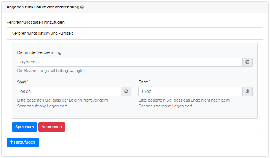Cancel with the red Abbrechen button

[x=52, y=127]
